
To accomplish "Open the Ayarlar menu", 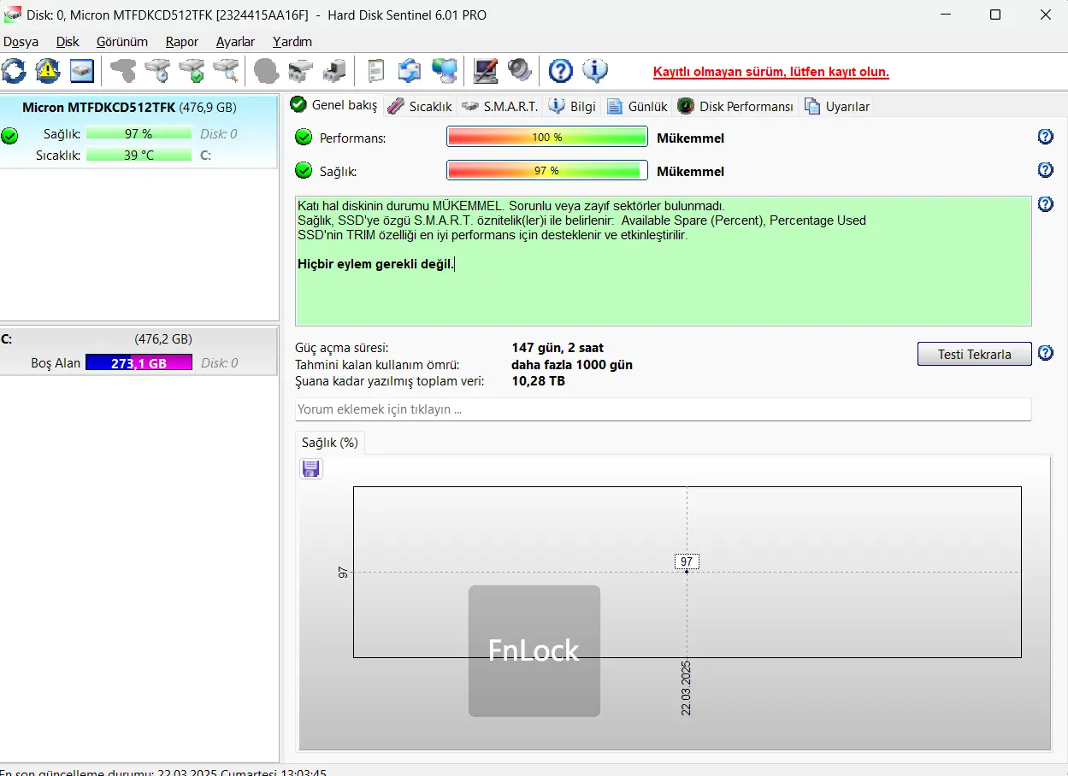I will [235, 41].
